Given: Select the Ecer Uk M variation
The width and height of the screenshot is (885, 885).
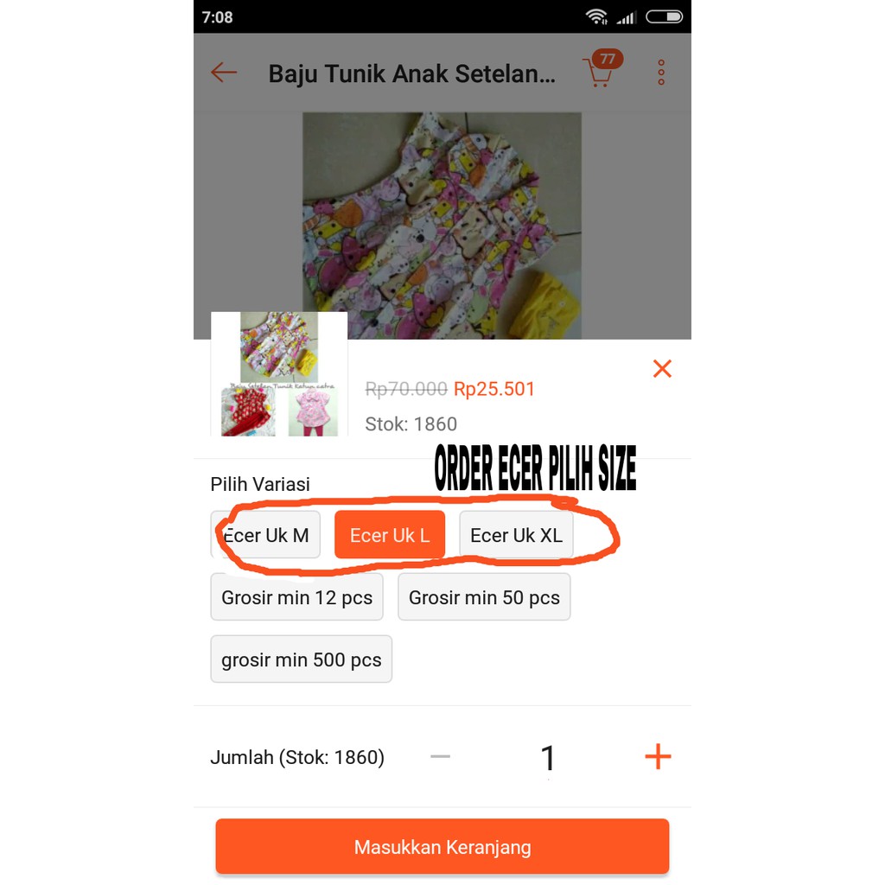Looking at the screenshot, I should point(265,534).
